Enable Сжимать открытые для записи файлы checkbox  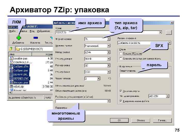tap(121, 58)
